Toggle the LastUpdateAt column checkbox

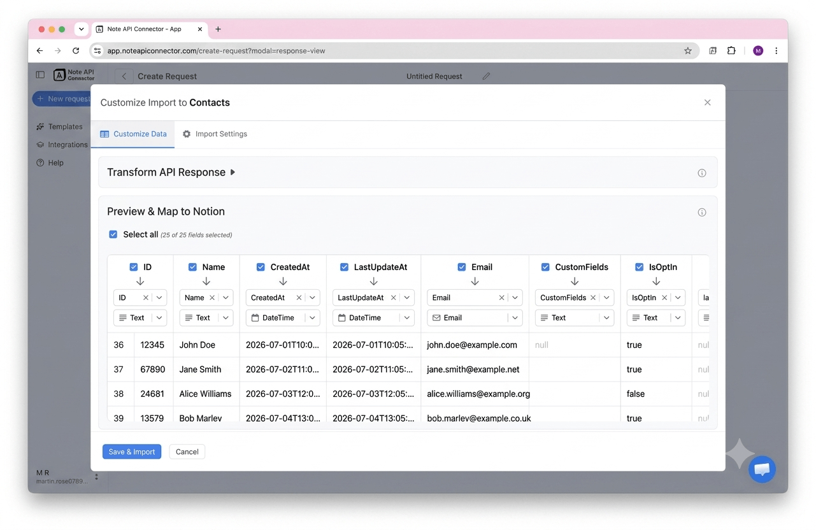click(344, 267)
